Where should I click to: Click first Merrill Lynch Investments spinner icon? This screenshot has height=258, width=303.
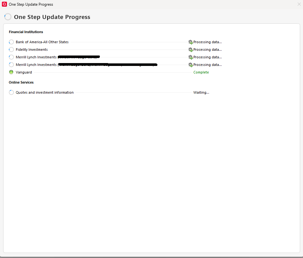click(x=11, y=57)
